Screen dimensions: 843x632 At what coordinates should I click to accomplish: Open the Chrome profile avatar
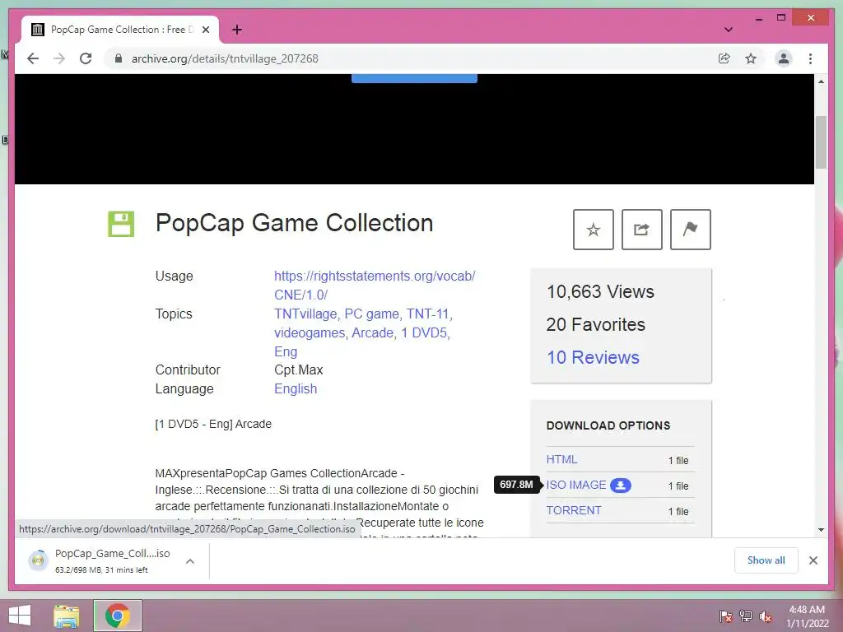point(784,58)
